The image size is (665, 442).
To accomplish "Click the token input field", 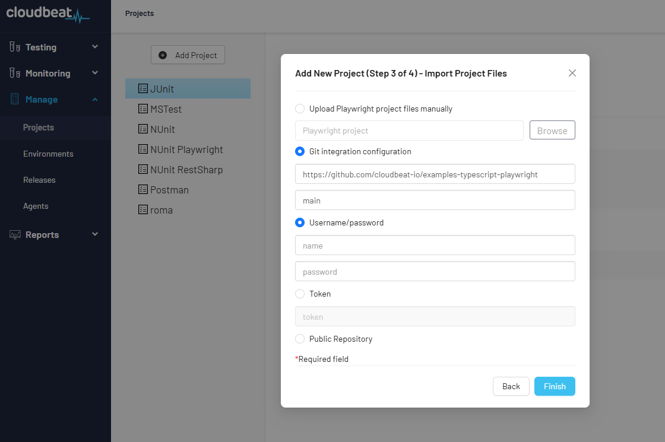I will coord(435,316).
